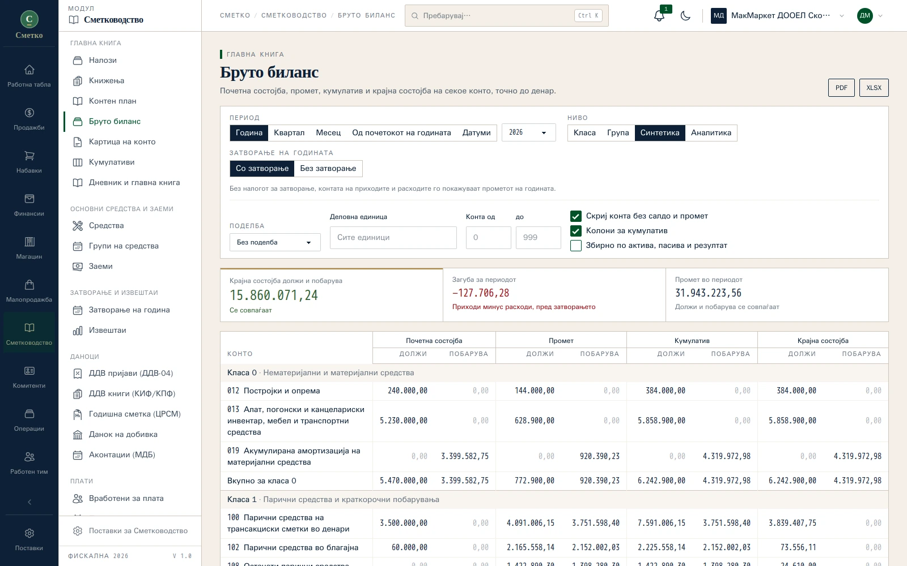The height and width of the screenshot is (566, 907).
Task: Open Операции module
Action: (29, 420)
